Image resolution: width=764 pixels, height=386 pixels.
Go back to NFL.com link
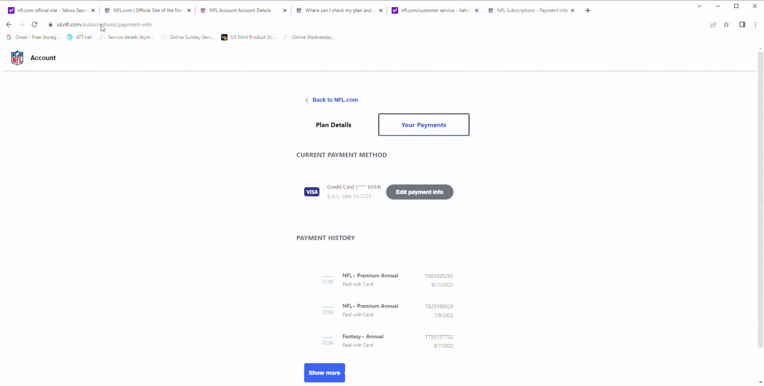(x=331, y=100)
